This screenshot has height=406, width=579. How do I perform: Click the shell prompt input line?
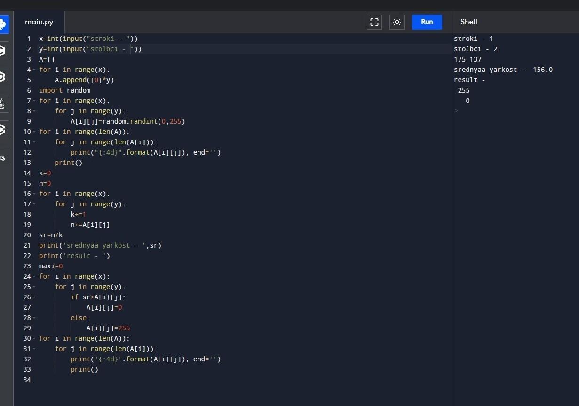tap(470, 111)
